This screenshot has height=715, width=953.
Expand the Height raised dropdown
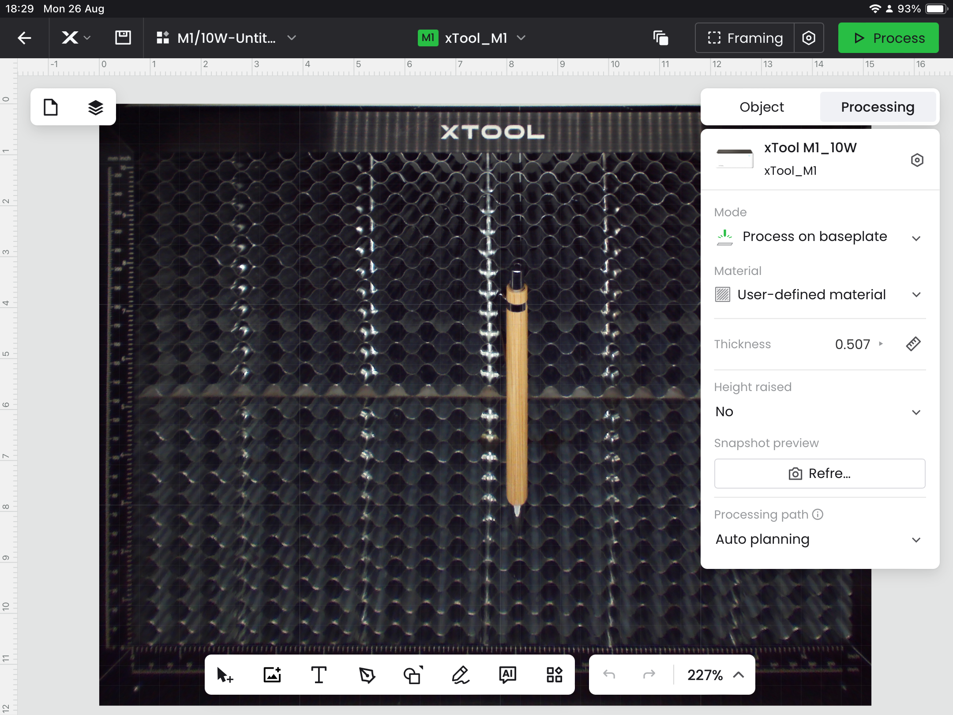(819, 412)
